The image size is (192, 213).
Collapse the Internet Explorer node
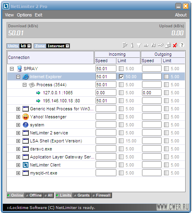tap(18, 77)
